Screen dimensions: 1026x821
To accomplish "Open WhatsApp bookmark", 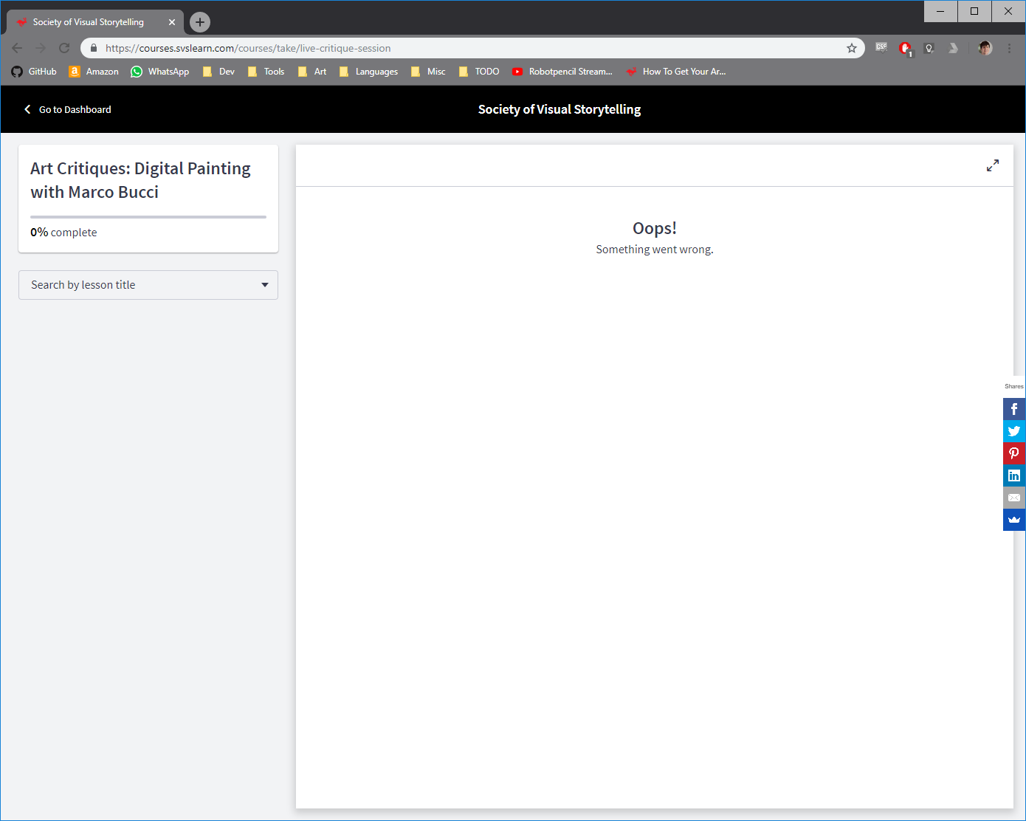I will pyautogui.click(x=159, y=72).
